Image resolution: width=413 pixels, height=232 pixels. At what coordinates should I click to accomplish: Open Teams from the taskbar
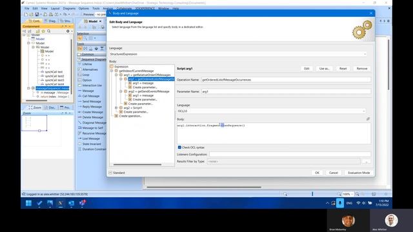point(82,203)
